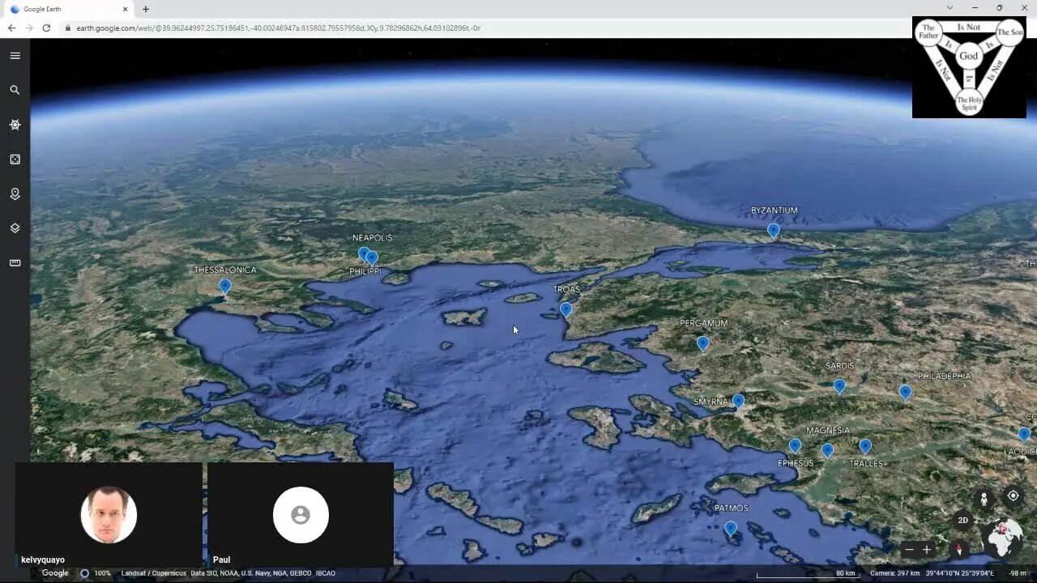Click the Philippi placemark pin
Screen dimensions: 1037x583
coord(372,258)
